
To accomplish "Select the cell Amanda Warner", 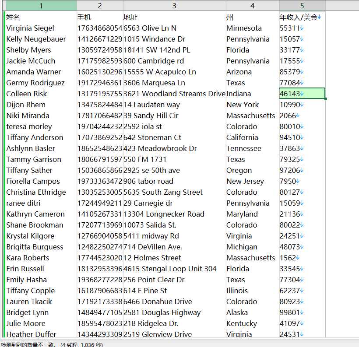I will [x=41, y=72].
